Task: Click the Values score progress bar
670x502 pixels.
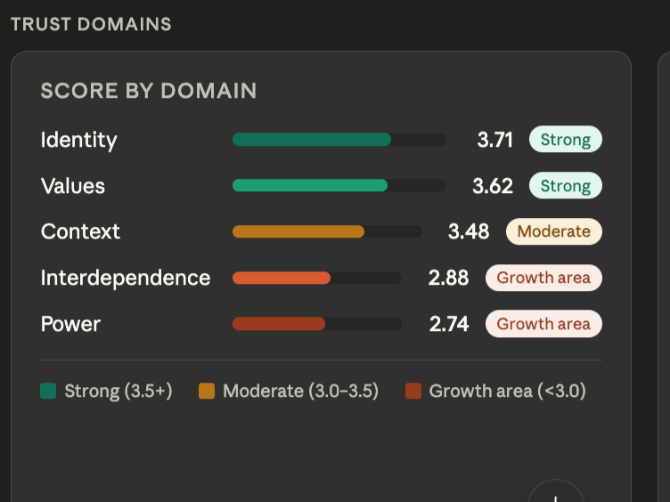Action: tap(339, 185)
